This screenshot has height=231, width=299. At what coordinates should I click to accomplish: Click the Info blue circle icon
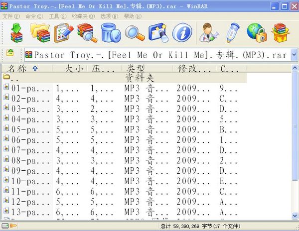point(182,33)
